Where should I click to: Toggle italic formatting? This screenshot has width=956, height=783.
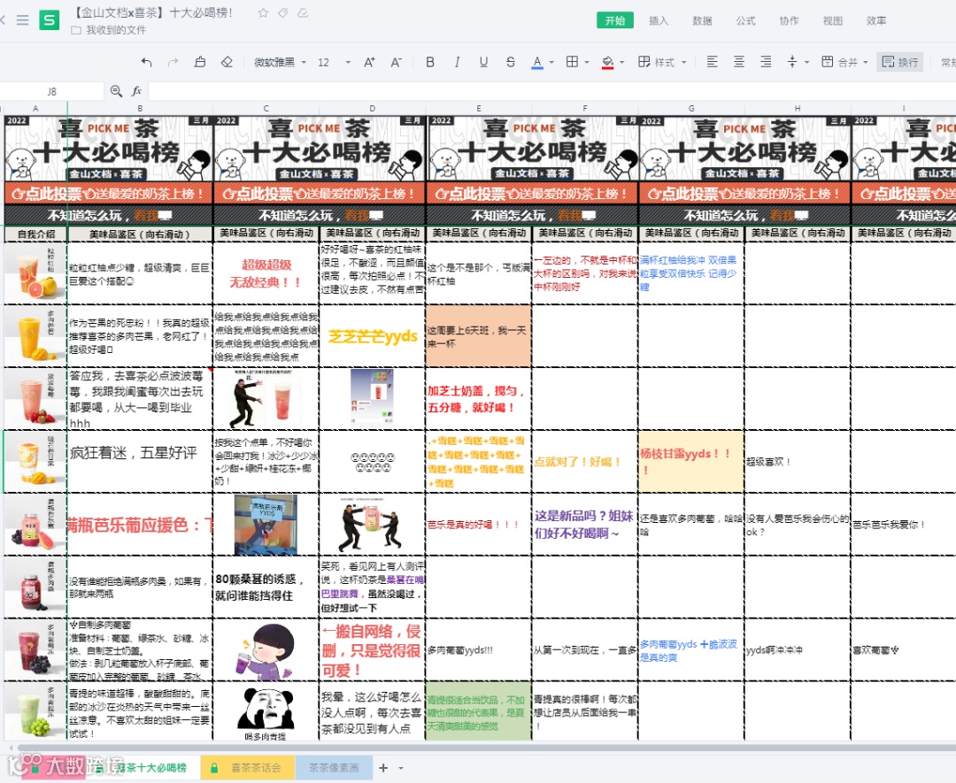457,62
